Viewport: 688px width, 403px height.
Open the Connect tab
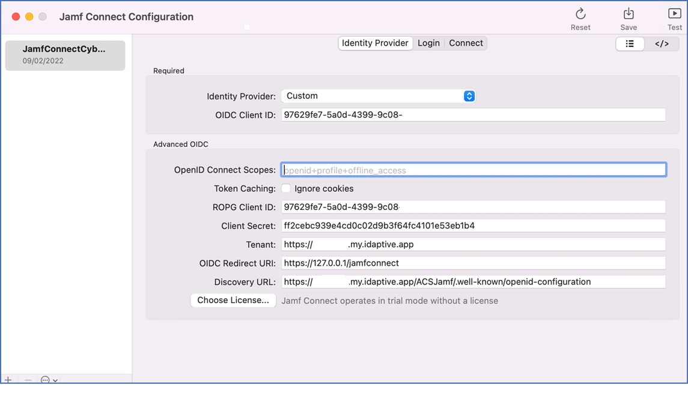[466, 43]
